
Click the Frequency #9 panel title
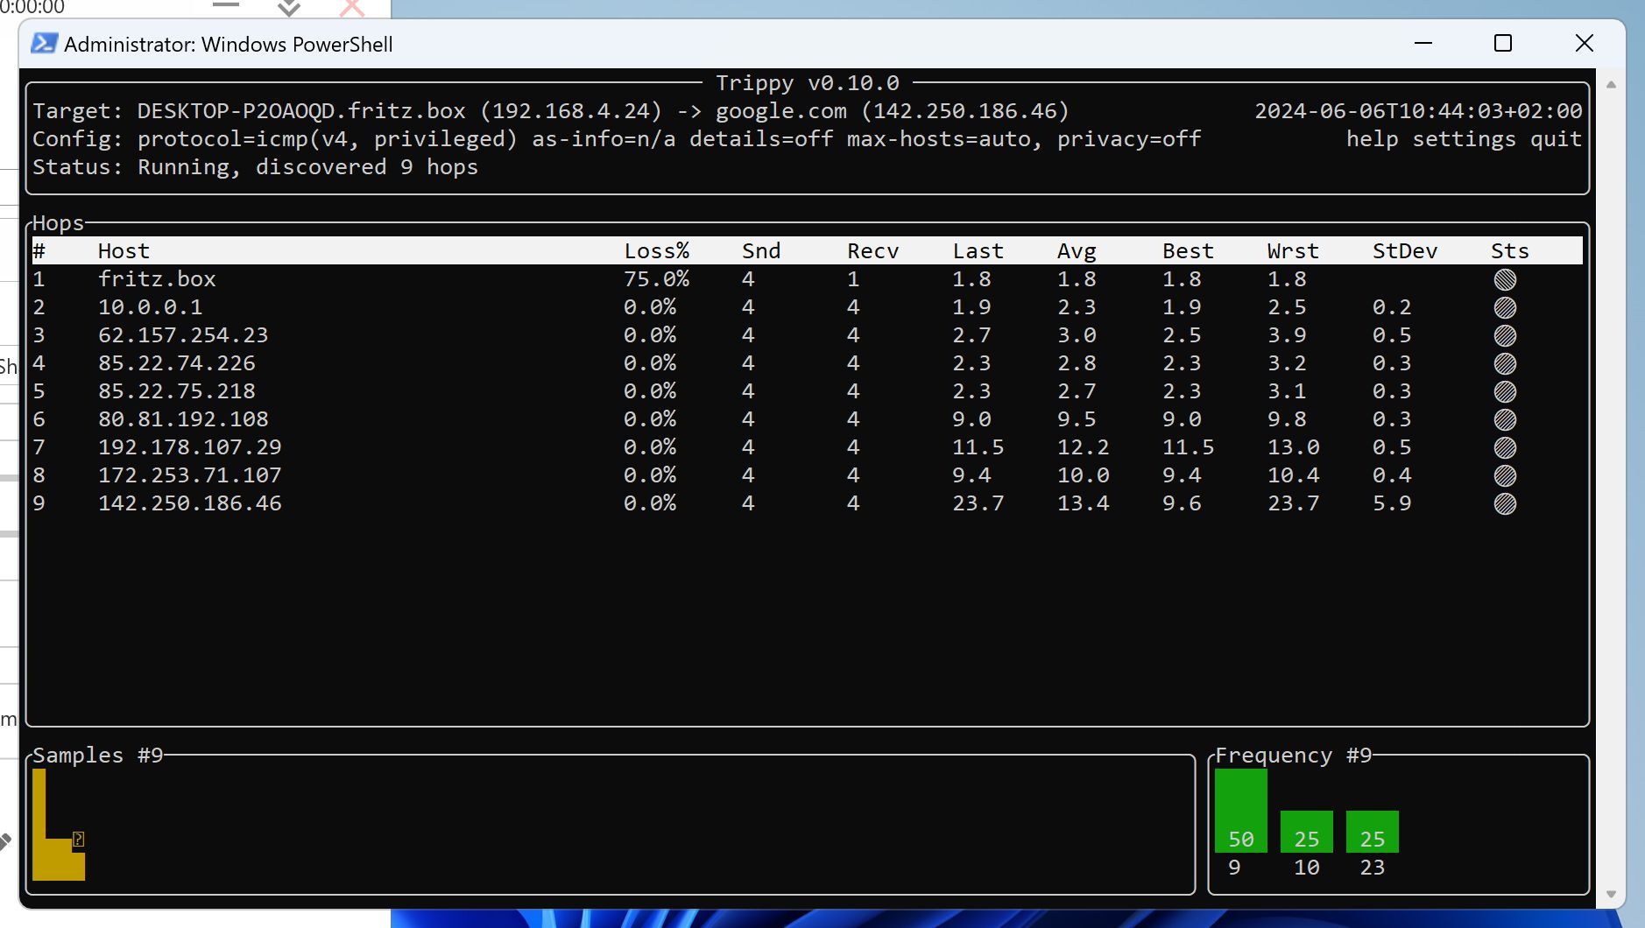[x=1293, y=756]
